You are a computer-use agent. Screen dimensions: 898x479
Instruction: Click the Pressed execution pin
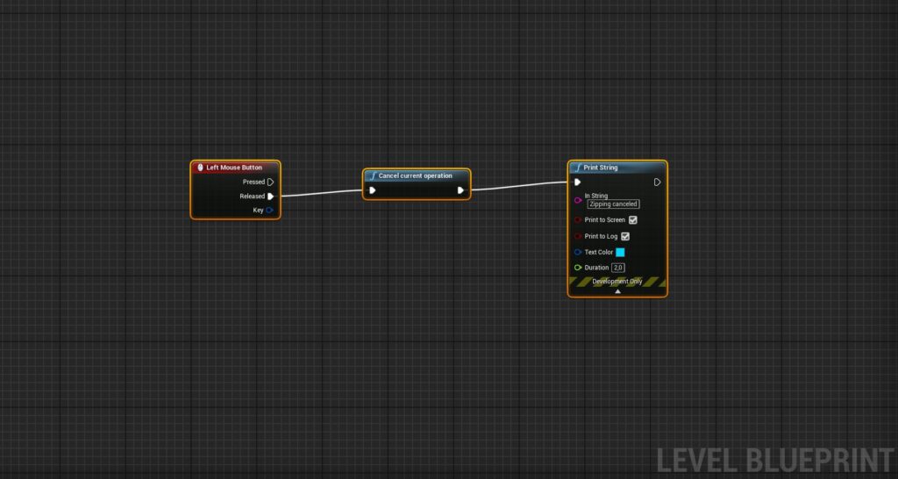(270, 182)
